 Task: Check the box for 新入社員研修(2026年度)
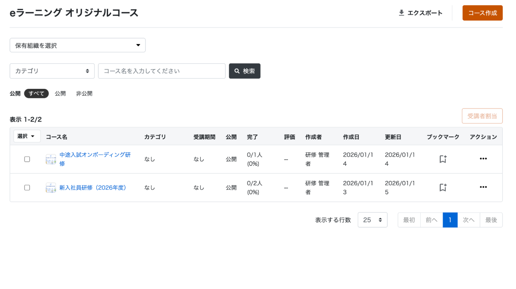point(27,188)
